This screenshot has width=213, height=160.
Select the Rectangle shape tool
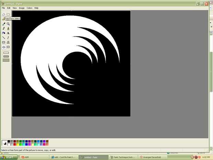[4, 42]
